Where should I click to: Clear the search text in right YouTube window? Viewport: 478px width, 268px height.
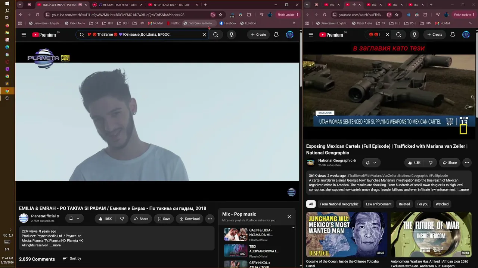pyautogui.click(x=387, y=35)
